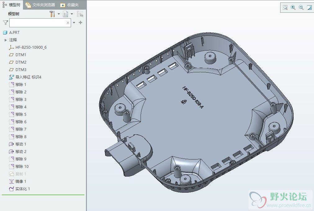This screenshot has height=211, width=314.
Task: Select the 移除 1 feature
Action: click(x=18, y=84)
